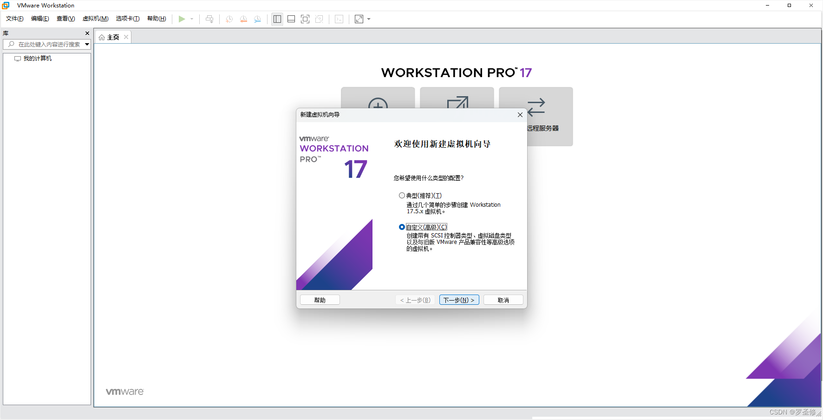Viewport: 823px width, 420px height.
Task: Click the 帮助 button in the wizard
Action: click(320, 300)
